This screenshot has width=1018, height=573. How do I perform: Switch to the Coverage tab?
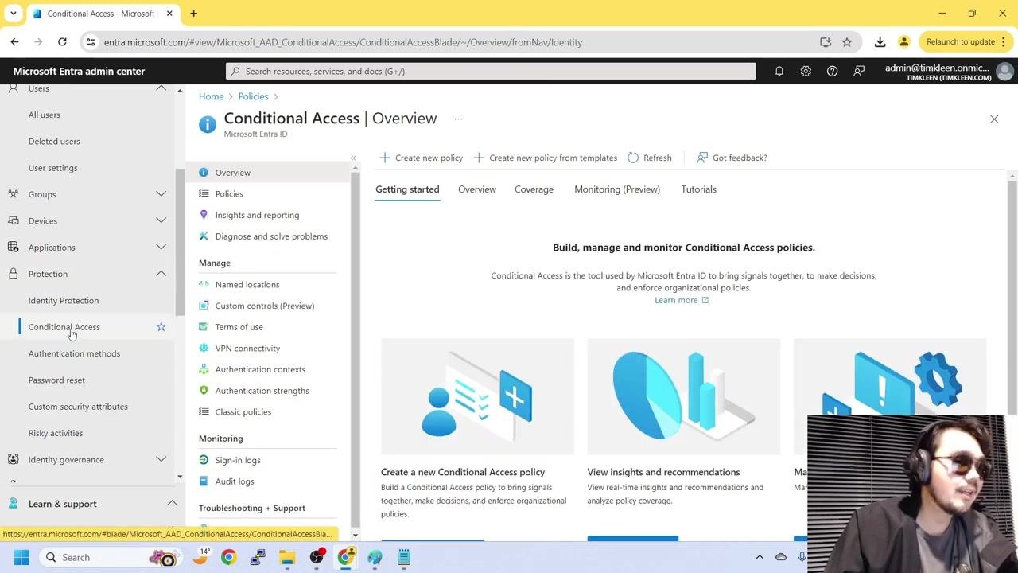click(534, 189)
